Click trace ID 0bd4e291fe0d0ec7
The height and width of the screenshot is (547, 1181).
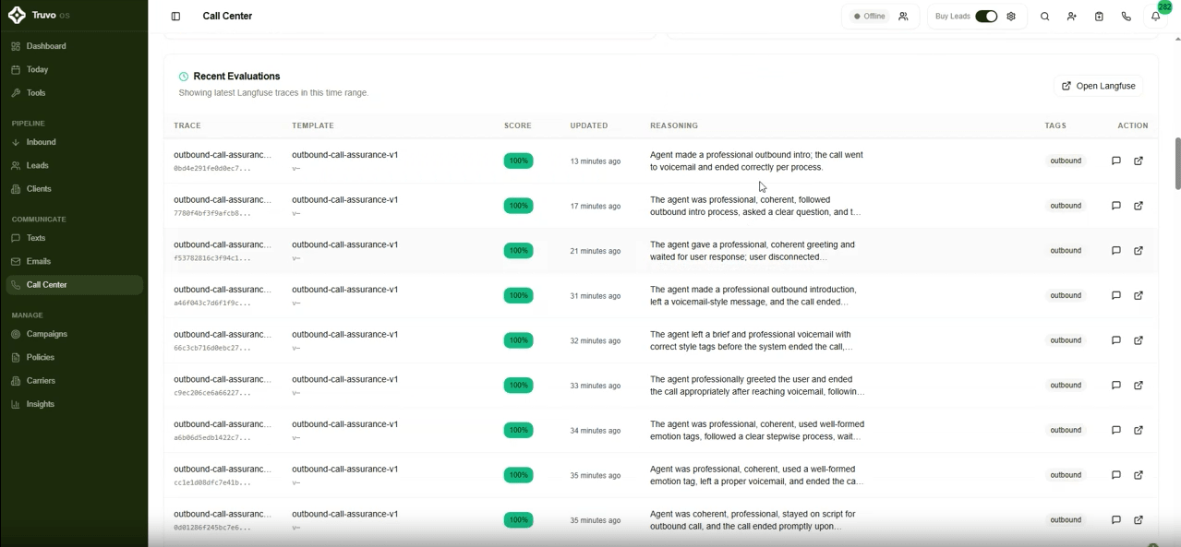pos(212,169)
